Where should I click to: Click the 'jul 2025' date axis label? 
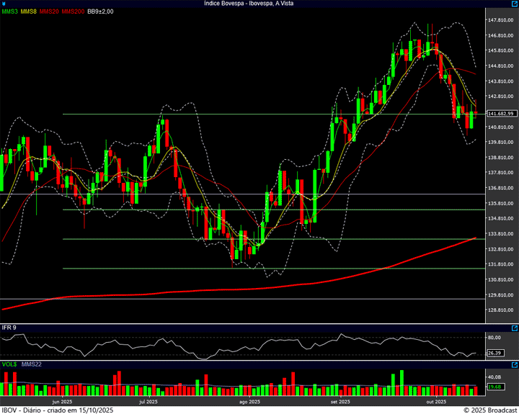[148, 401]
